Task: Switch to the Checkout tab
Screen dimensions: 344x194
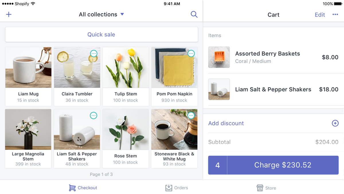Action: [x=83, y=188]
